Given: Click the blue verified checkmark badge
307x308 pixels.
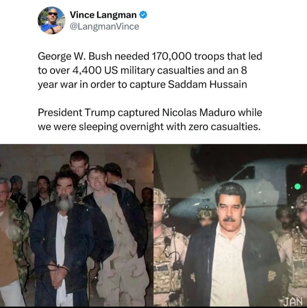Looking at the screenshot, I should click(x=143, y=15).
